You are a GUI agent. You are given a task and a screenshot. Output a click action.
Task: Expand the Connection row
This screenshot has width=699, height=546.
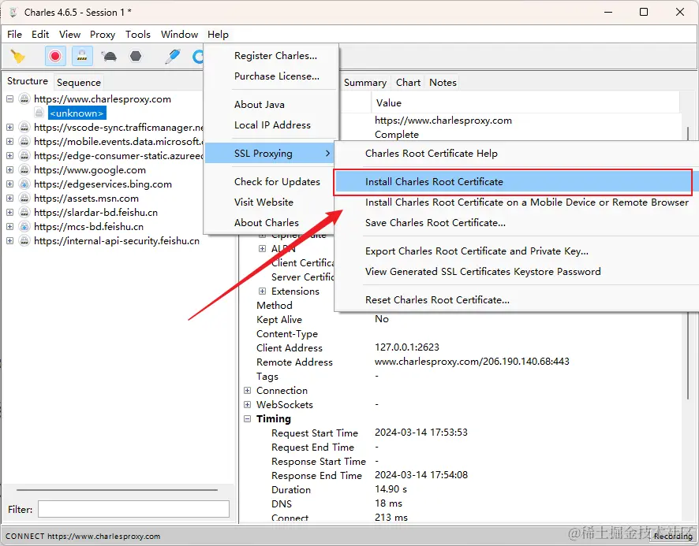[x=248, y=391]
